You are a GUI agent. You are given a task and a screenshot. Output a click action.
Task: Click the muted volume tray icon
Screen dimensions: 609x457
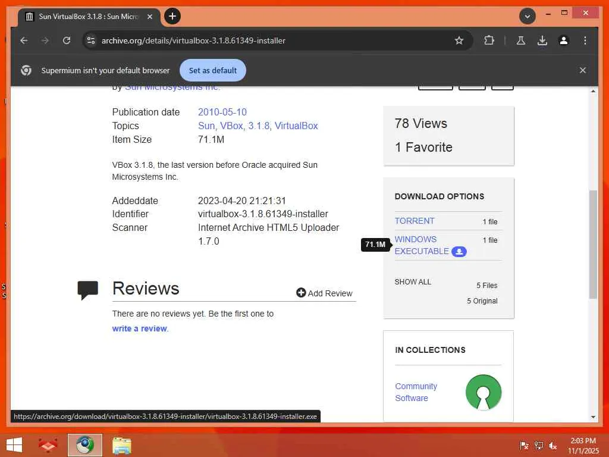pos(553,446)
